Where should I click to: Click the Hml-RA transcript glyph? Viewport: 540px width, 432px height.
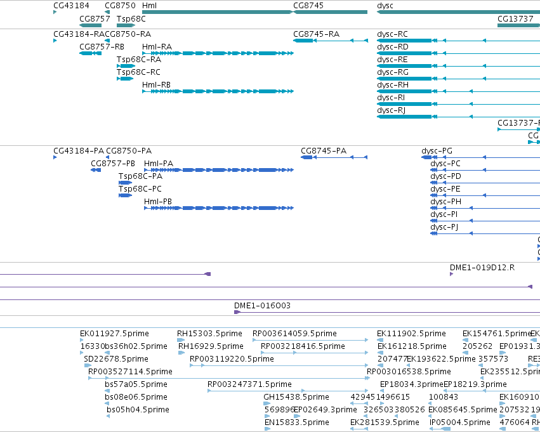coord(218,53)
